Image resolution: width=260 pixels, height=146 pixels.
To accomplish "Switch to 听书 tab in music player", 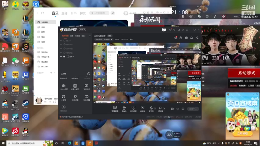I will [74, 13].
